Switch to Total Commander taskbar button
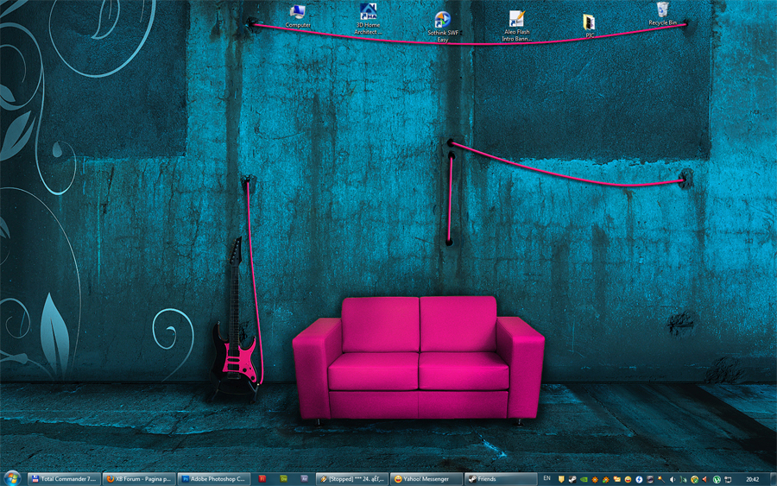 pos(64,479)
